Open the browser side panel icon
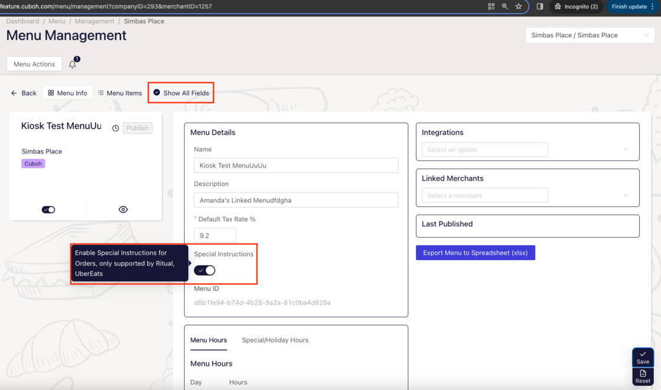This screenshot has width=661, height=390. tap(539, 6)
